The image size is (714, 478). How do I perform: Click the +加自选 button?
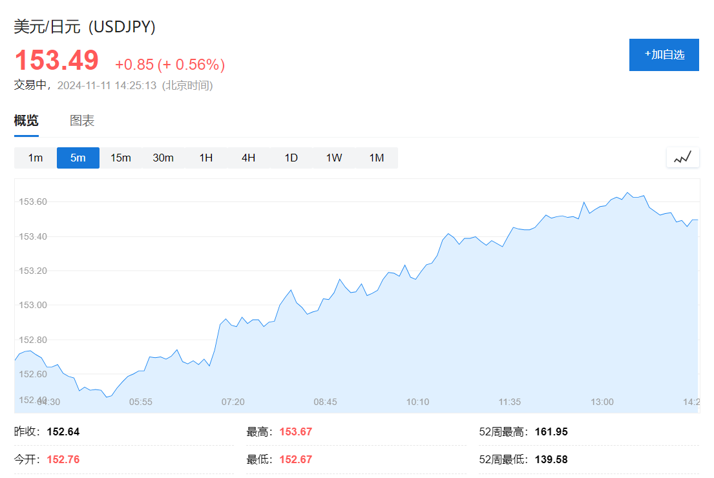pyautogui.click(x=664, y=55)
